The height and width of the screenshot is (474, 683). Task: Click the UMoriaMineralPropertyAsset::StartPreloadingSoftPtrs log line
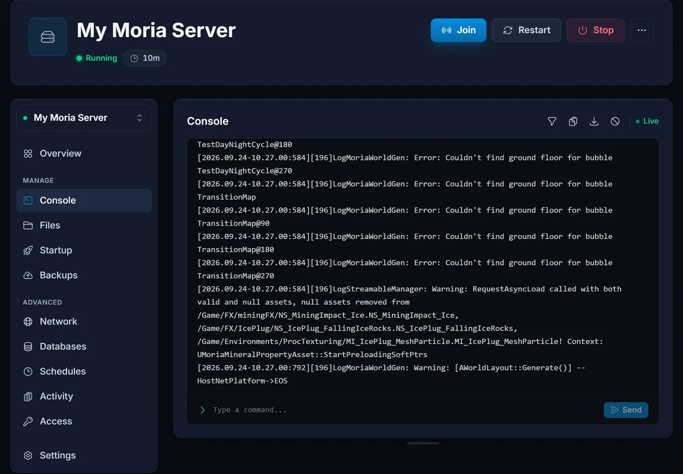pyautogui.click(x=312, y=355)
